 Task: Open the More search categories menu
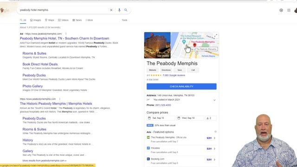[89, 20]
